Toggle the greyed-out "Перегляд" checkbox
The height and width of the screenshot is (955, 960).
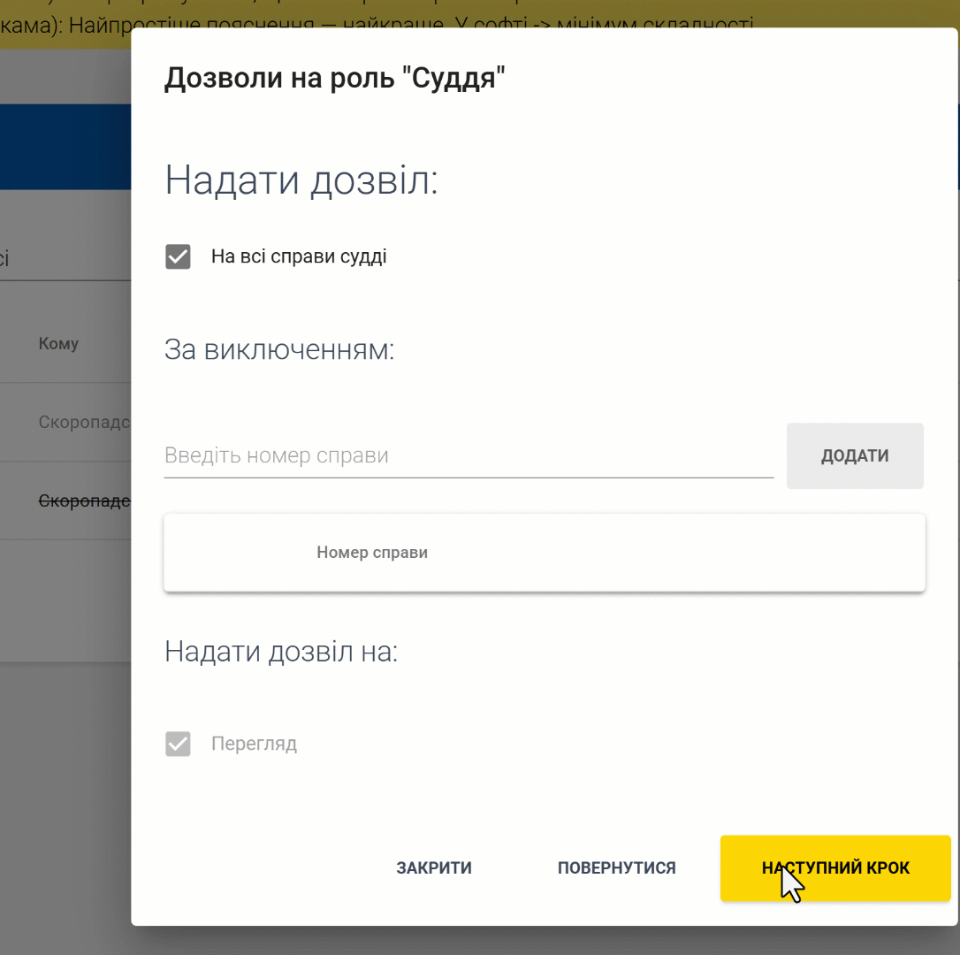[x=178, y=744]
